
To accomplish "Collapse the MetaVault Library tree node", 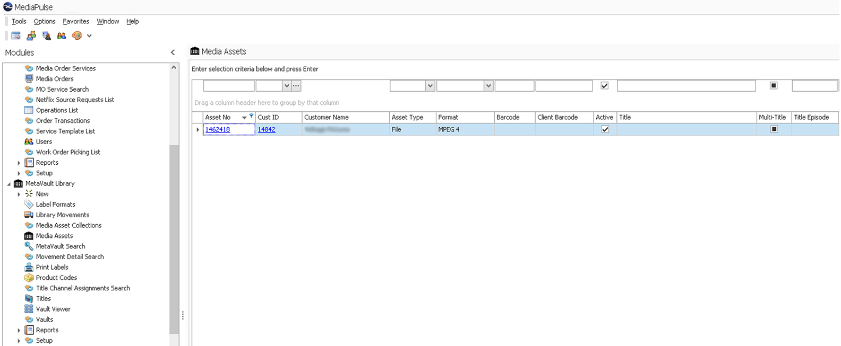I will pyautogui.click(x=8, y=184).
